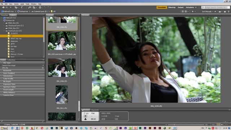Select the Девичник folder in tree

(x=14, y=41)
